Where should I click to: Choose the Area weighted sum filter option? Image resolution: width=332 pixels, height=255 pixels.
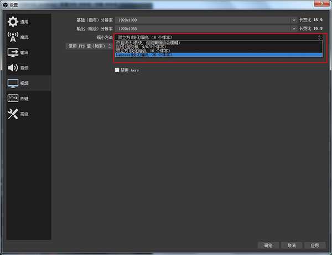[x=219, y=47]
